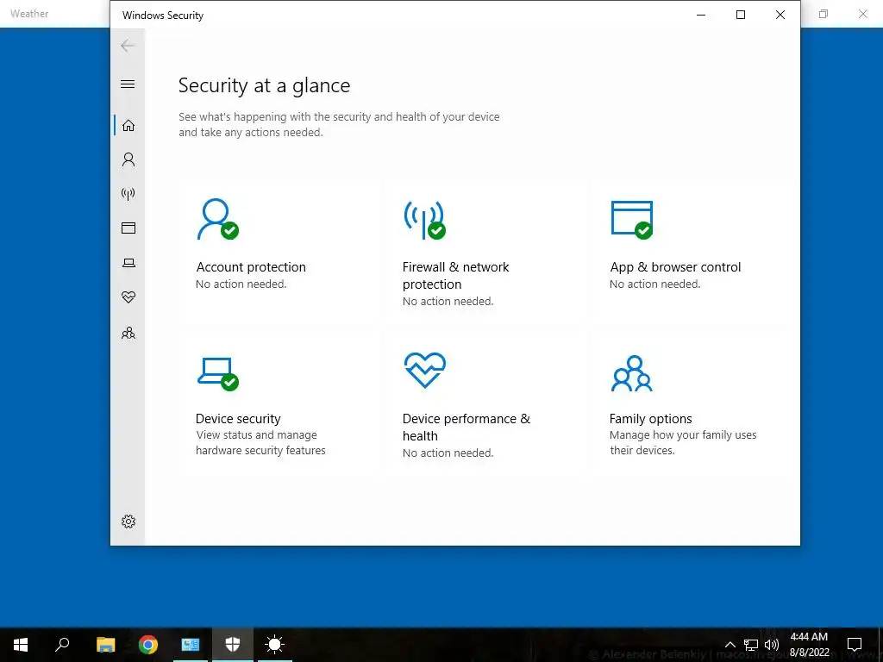This screenshot has height=662, width=883.
Task: Click the Device security laptop tile icon
Action: click(218, 374)
